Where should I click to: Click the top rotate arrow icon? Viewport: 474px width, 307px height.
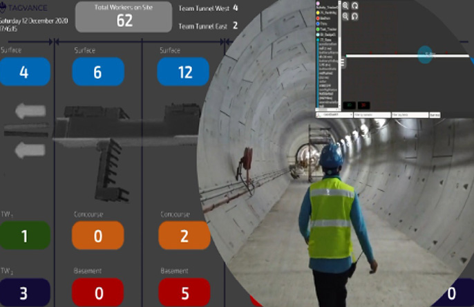(x=355, y=6)
